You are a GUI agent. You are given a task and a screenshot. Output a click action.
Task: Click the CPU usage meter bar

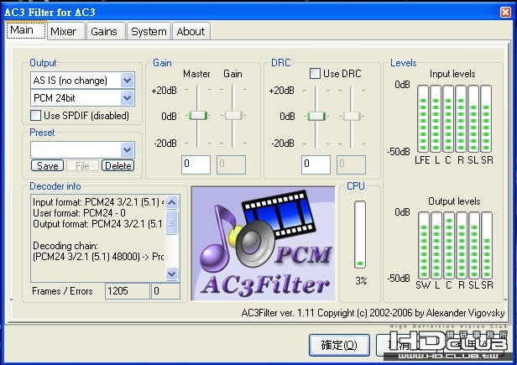point(360,234)
